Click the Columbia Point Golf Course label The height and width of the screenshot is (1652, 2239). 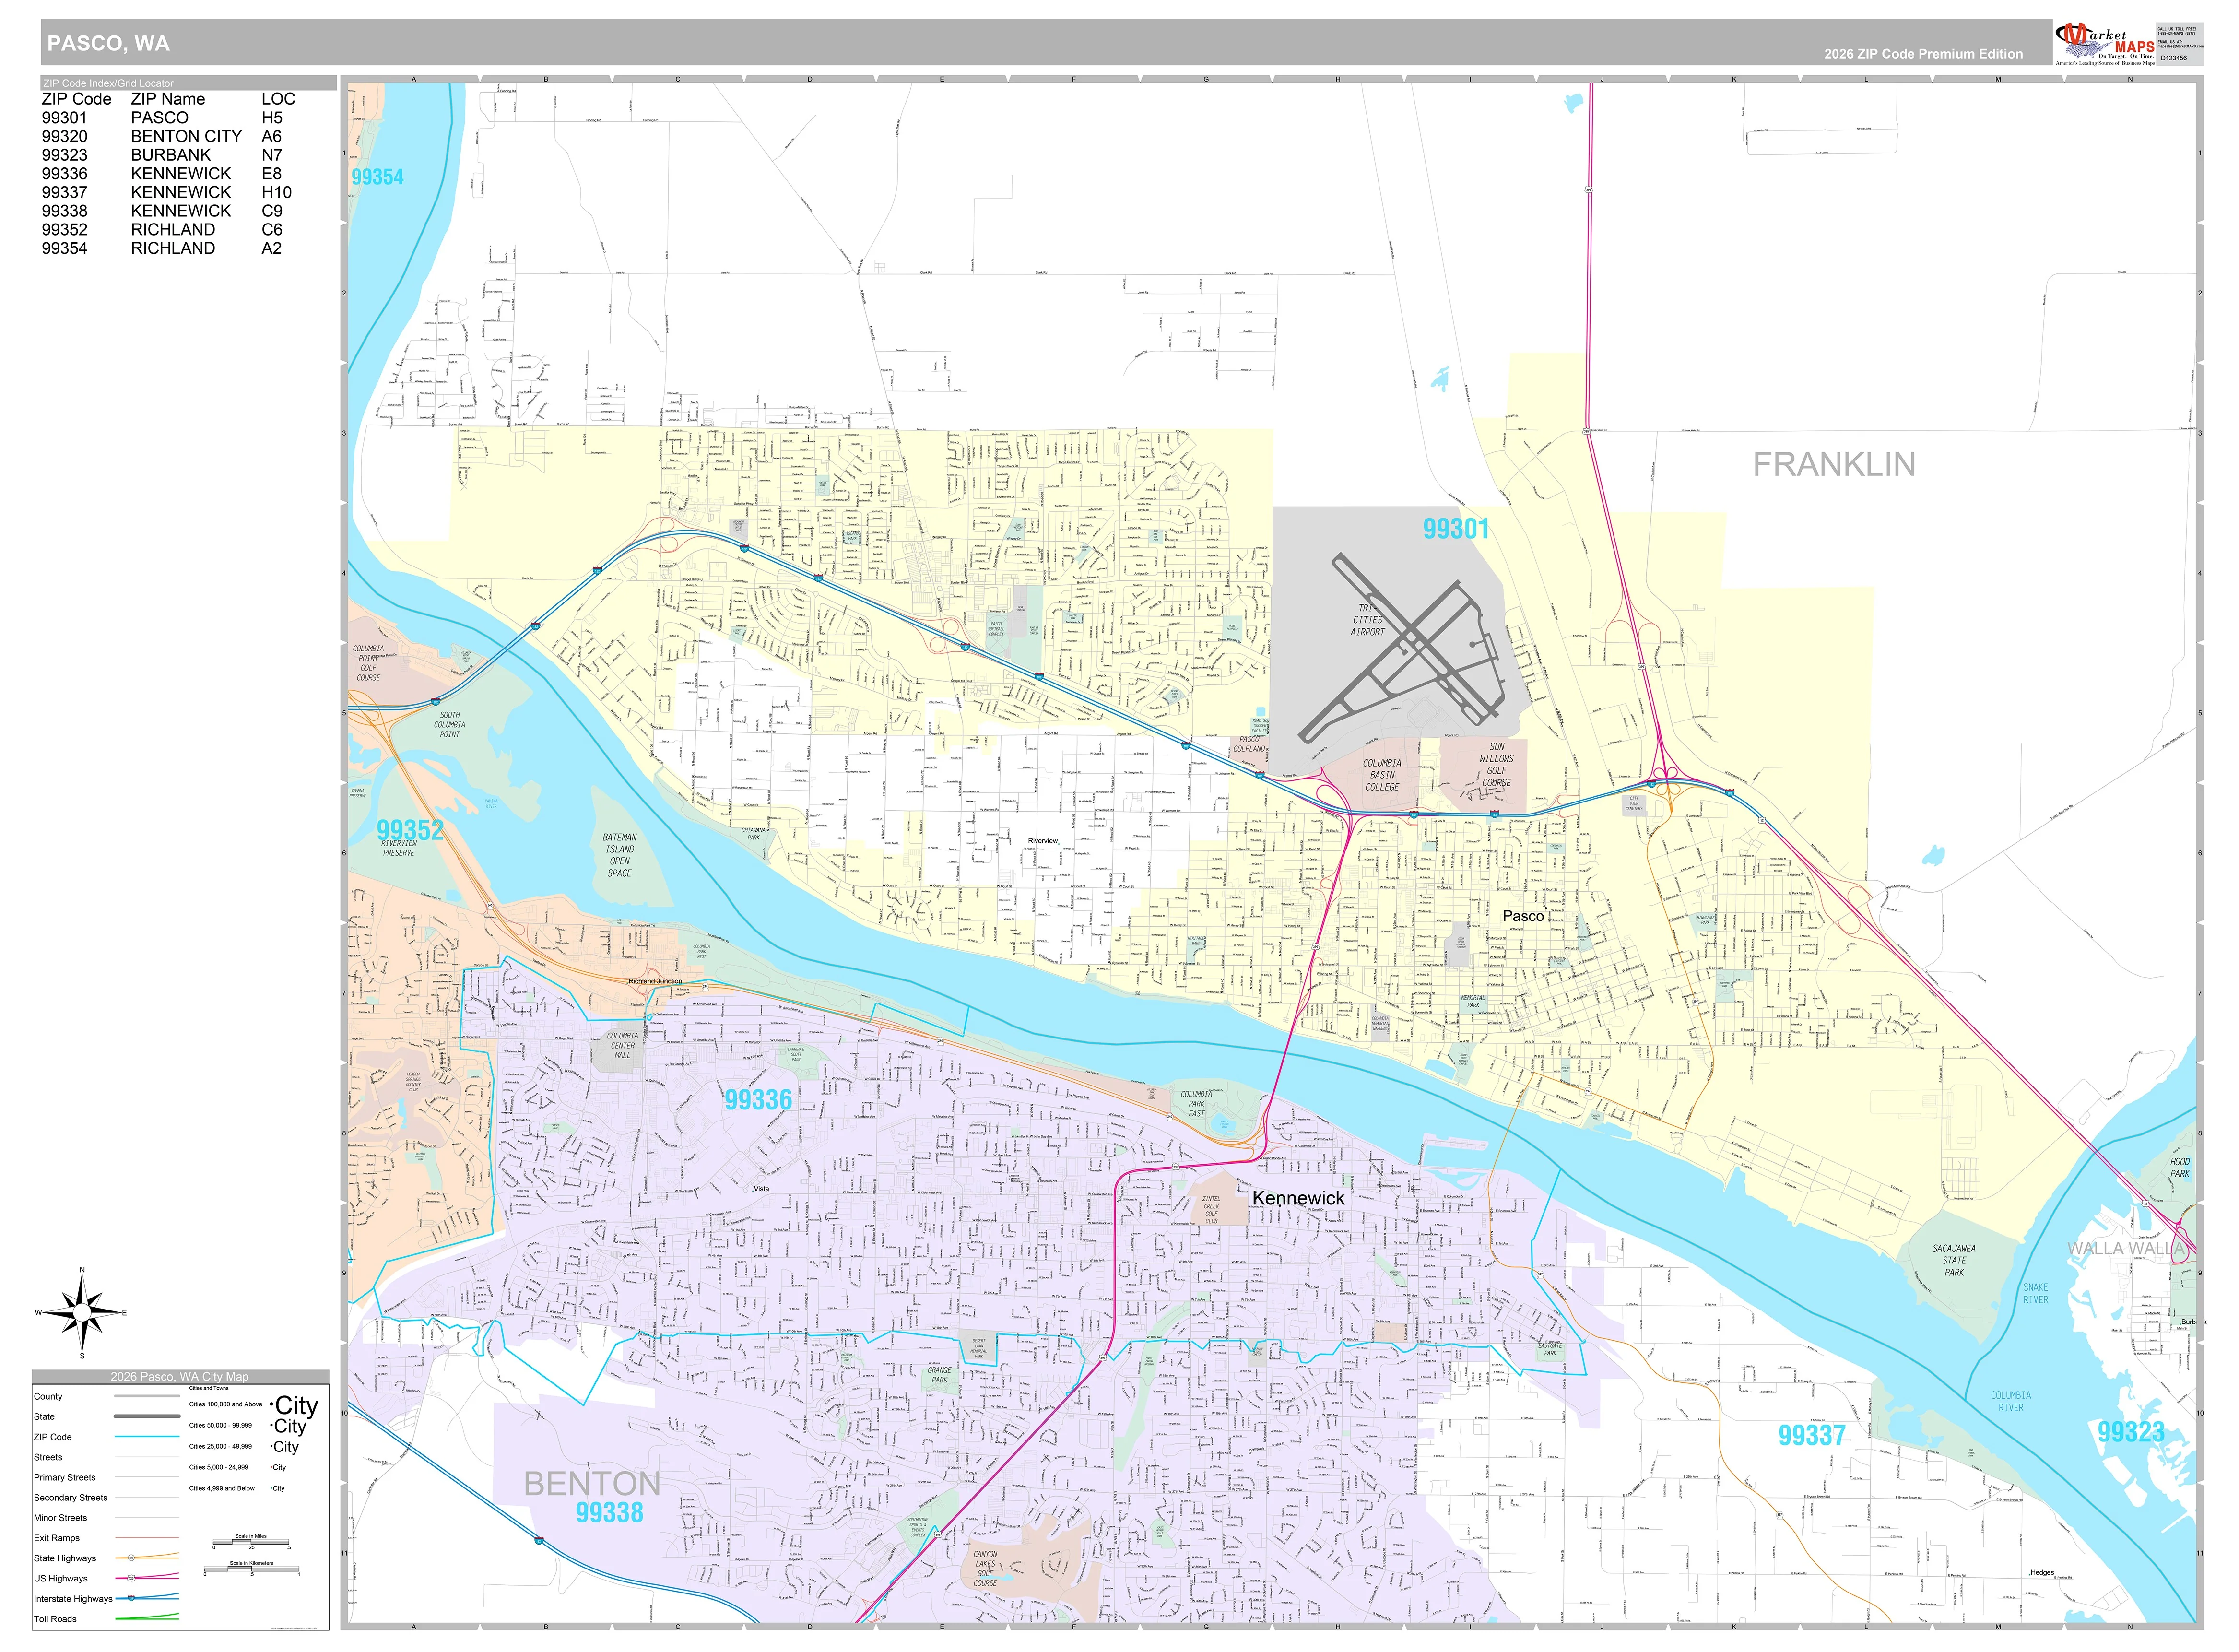(368, 664)
